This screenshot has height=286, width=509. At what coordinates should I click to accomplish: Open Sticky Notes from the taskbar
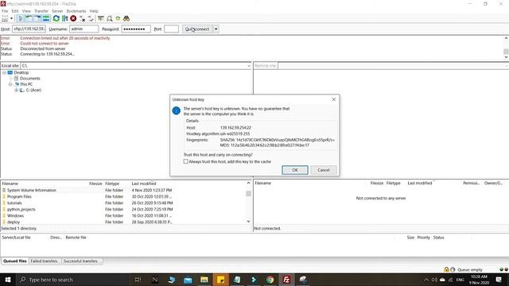tap(221, 280)
